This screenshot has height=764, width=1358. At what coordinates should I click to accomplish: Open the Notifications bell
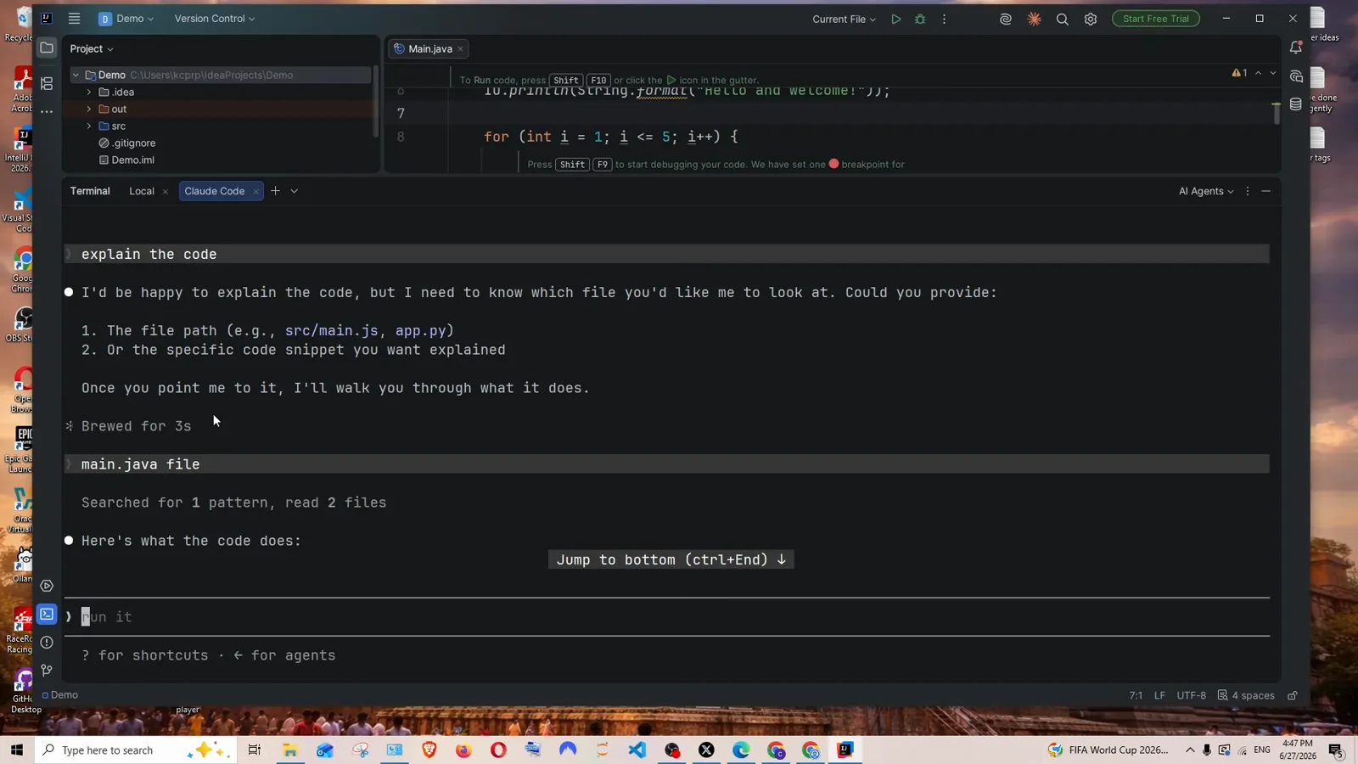[1295, 48]
